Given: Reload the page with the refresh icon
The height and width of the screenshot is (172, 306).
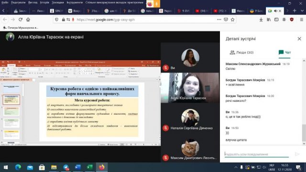Looking at the screenshot, I should pos(21,20).
